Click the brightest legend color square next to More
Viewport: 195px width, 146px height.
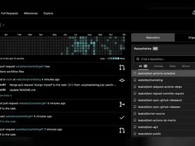(118, 58)
